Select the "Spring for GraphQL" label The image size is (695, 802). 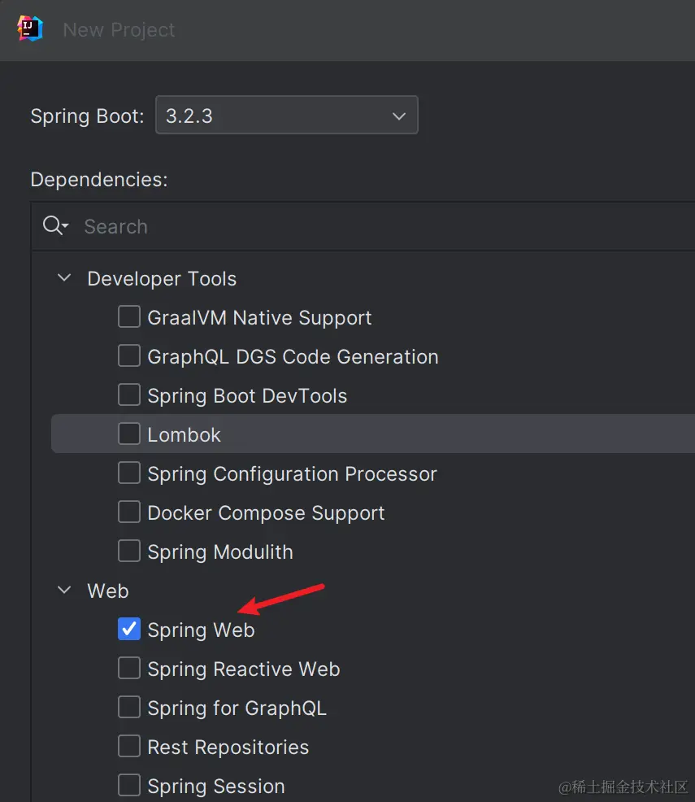point(237,708)
